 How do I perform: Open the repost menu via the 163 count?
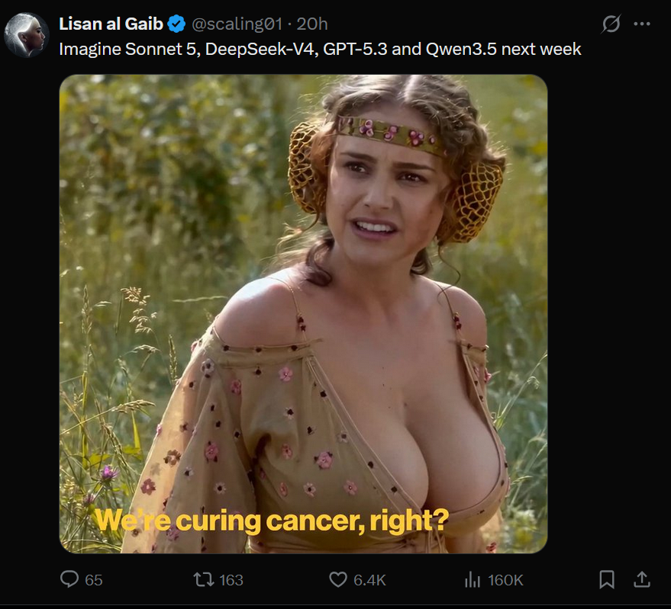click(x=231, y=580)
